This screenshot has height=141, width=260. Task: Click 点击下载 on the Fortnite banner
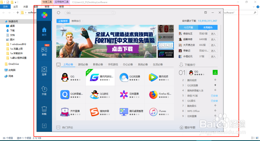pyautogui.click(x=122, y=49)
